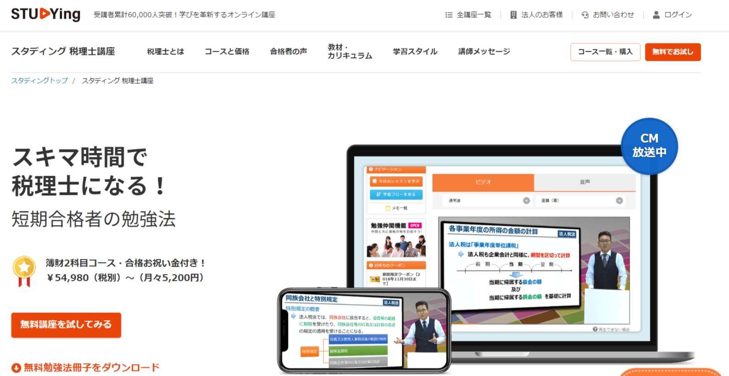Image resolution: width=729 pixels, height=376 pixels.
Task: Click the orange 無料でお試し button
Action: tap(673, 52)
